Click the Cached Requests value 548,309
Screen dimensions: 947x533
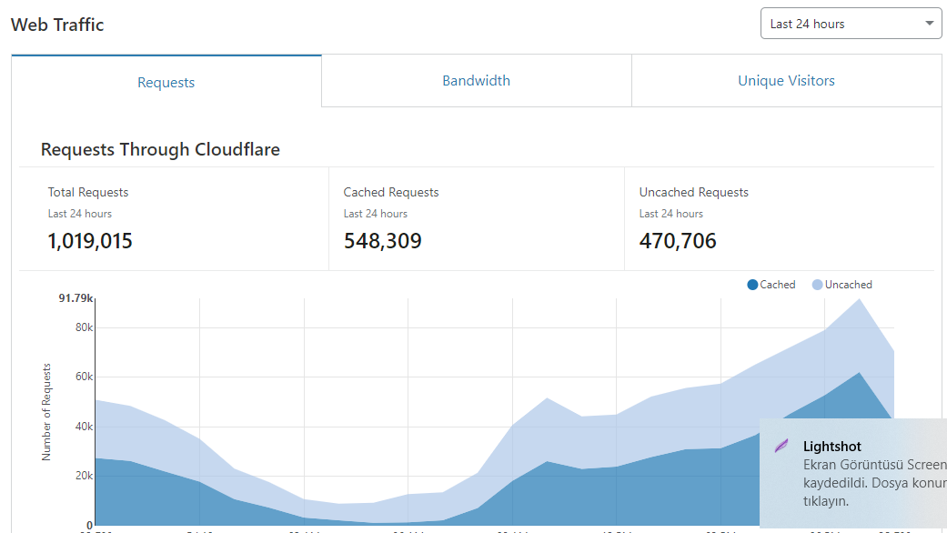tap(383, 241)
